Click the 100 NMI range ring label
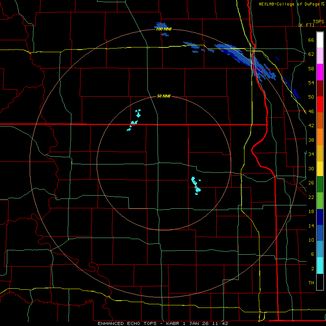 pyautogui.click(x=164, y=29)
